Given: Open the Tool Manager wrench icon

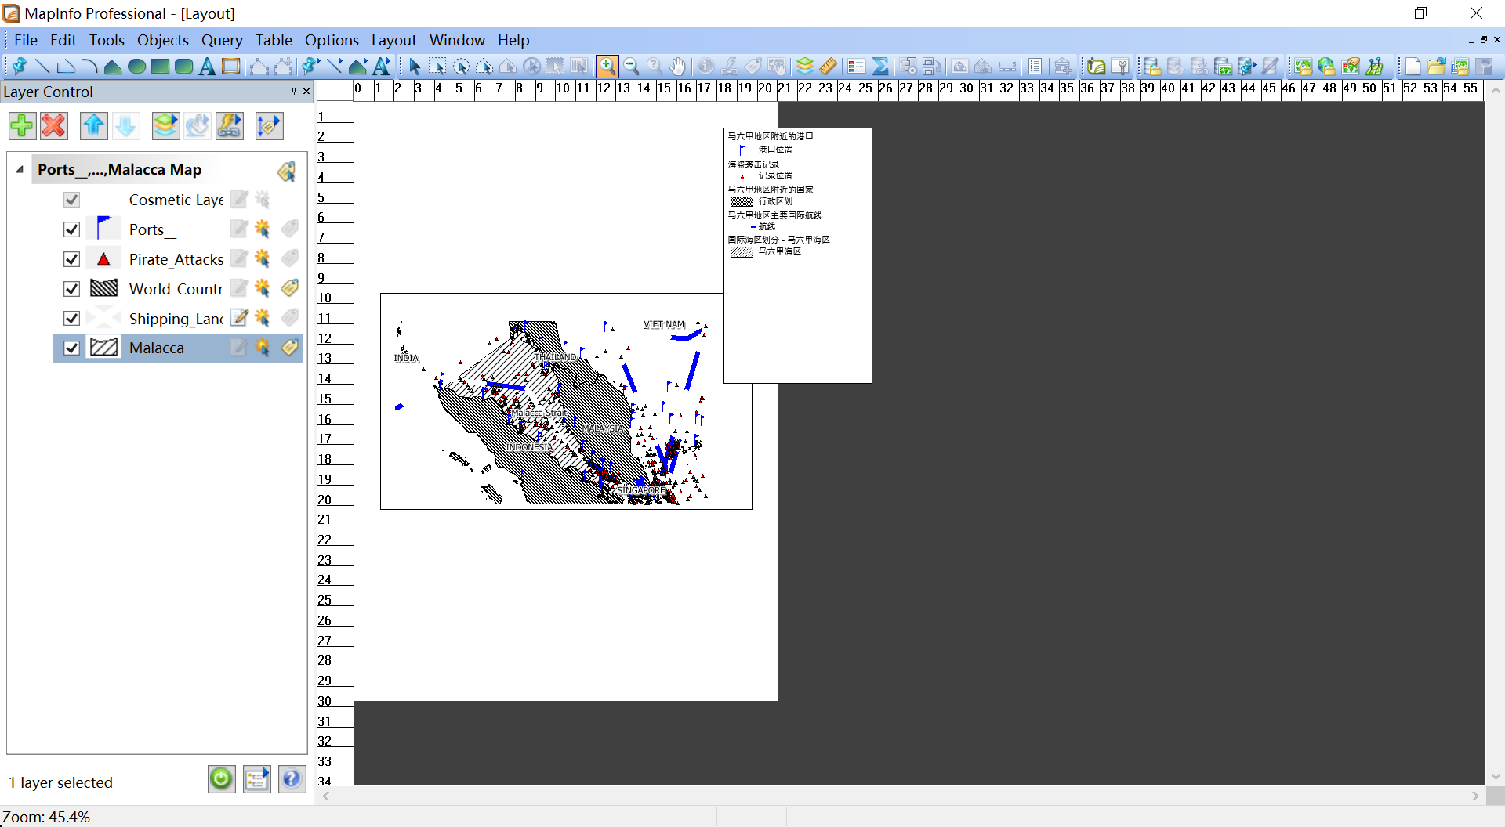Looking at the screenshot, I should click(1120, 67).
